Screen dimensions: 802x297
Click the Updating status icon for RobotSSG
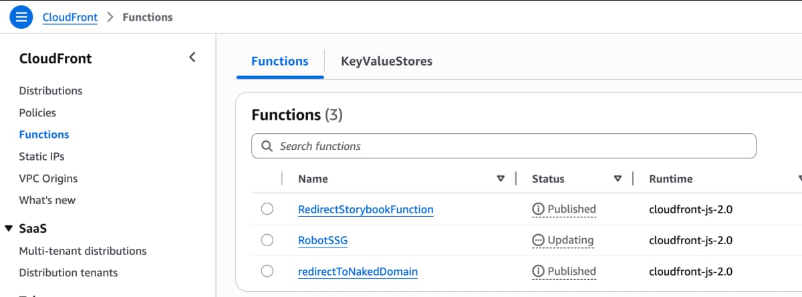click(x=538, y=240)
